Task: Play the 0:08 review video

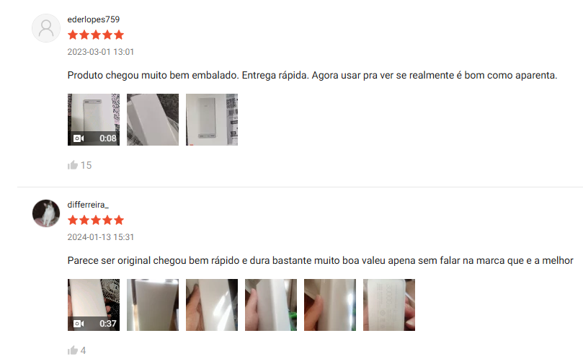Action: pyautogui.click(x=94, y=120)
